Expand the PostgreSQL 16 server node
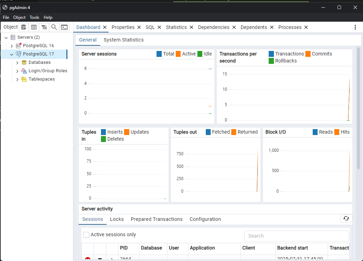Screen dimensions: 363x261 coord(12,46)
